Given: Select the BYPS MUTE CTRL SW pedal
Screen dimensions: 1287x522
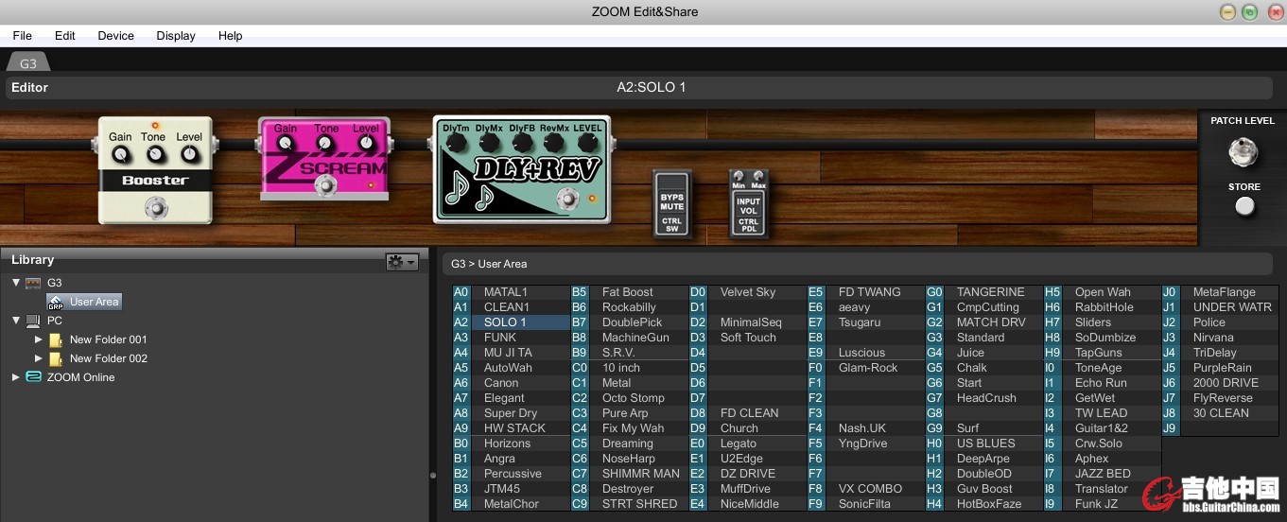Looking at the screenshot, I should pyautogui.click(x=671, y=202).
